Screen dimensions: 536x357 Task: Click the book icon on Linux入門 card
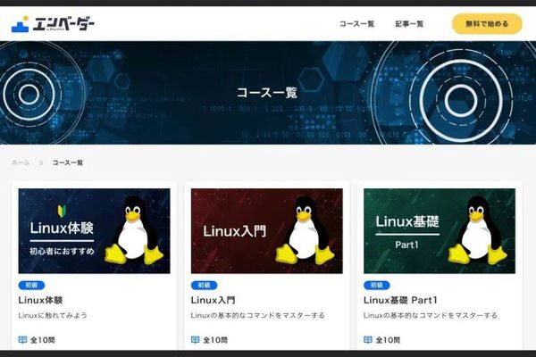click(195, 340)
